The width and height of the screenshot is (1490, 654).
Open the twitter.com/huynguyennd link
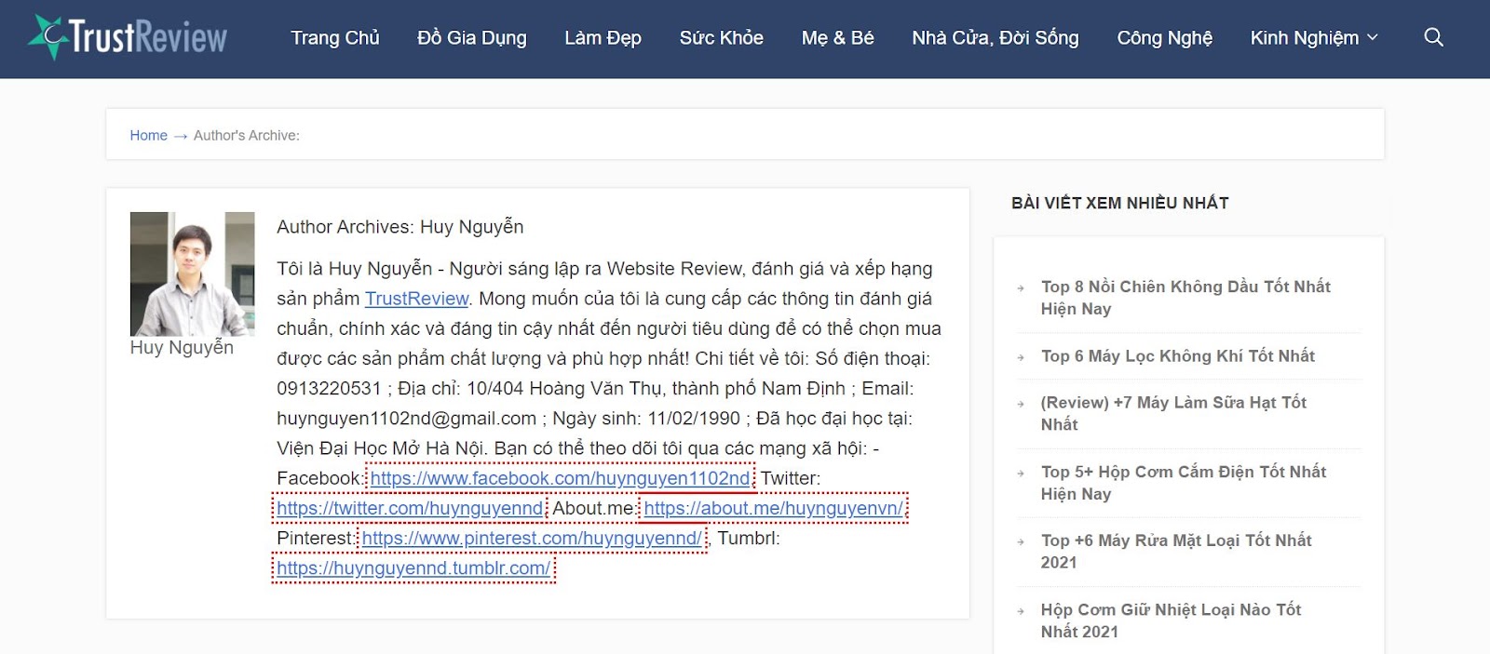point(410,509)
